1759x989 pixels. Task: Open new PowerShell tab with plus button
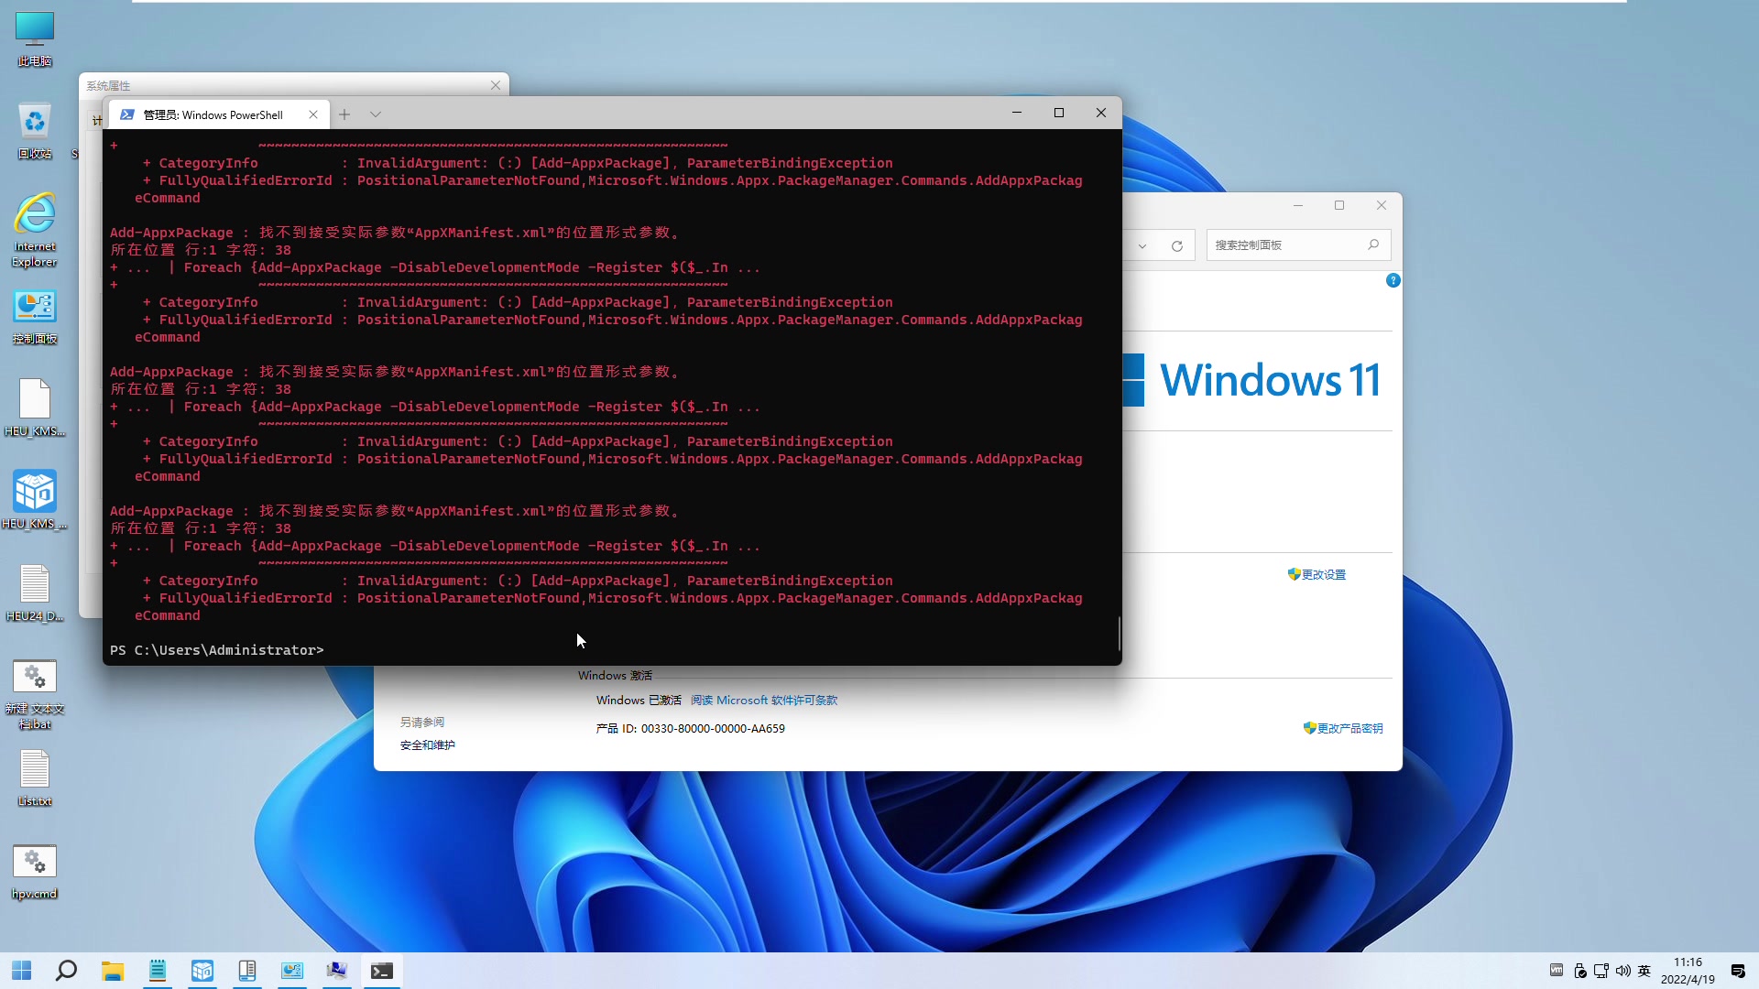click(344, 114)
